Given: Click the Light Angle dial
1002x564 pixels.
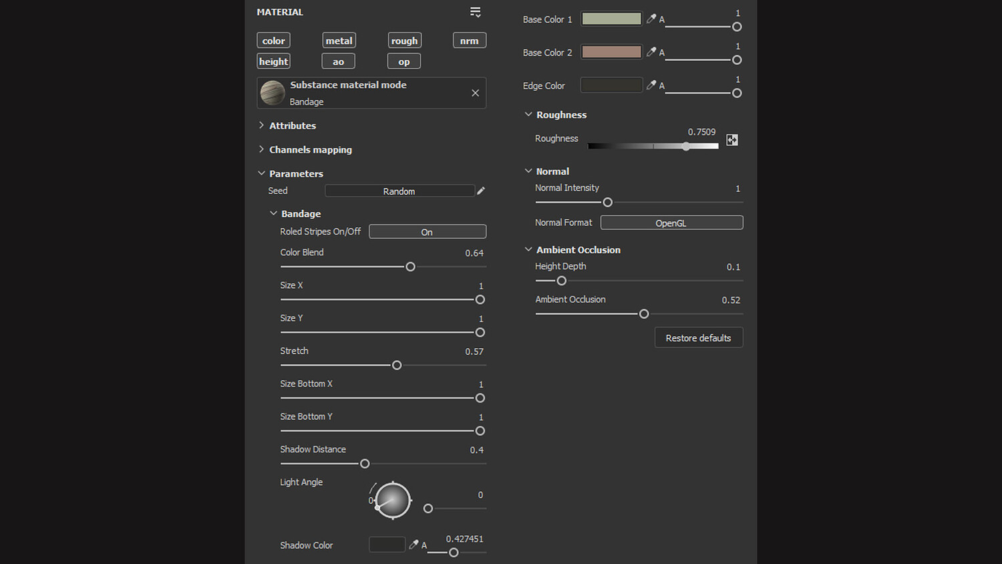Looking at the screenshot, I should point(393,501).
